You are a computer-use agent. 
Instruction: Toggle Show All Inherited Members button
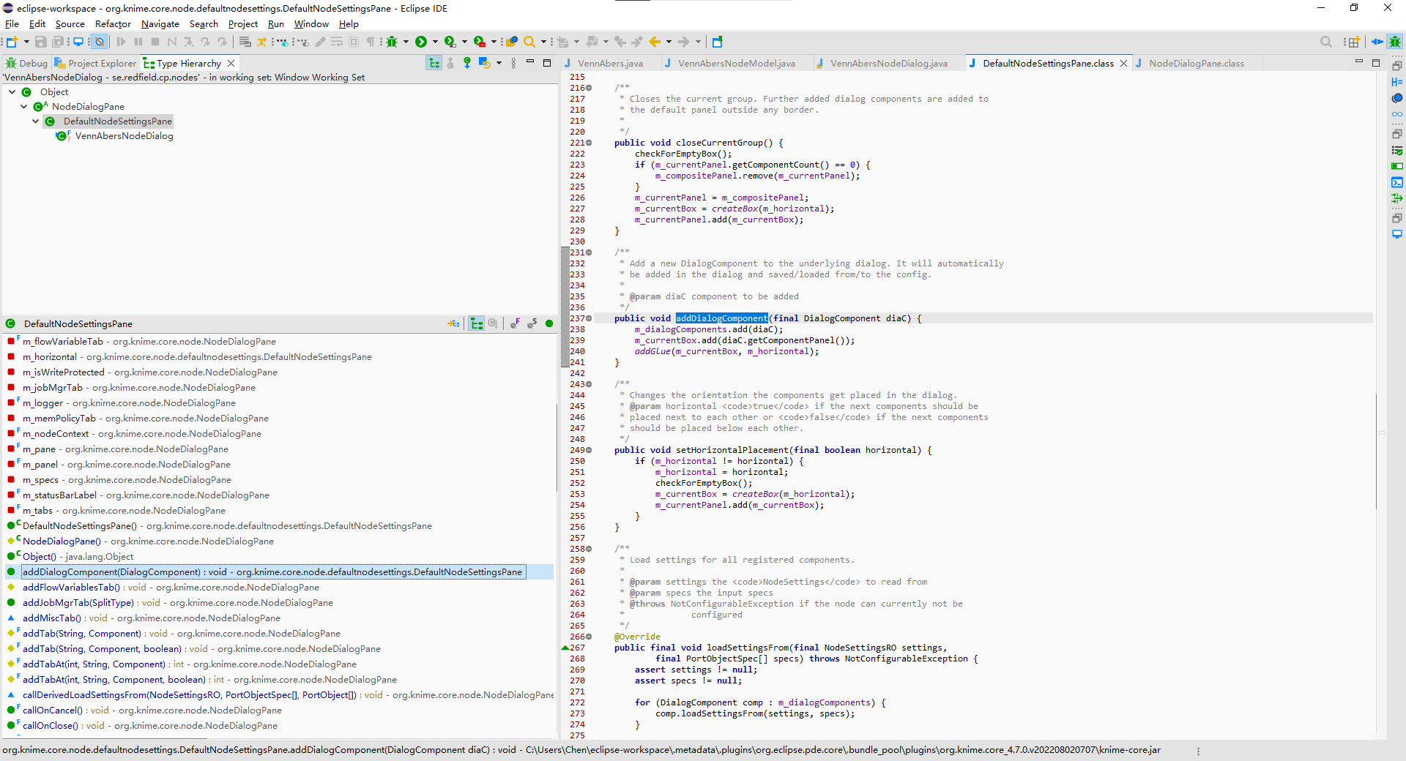(477, 323)
